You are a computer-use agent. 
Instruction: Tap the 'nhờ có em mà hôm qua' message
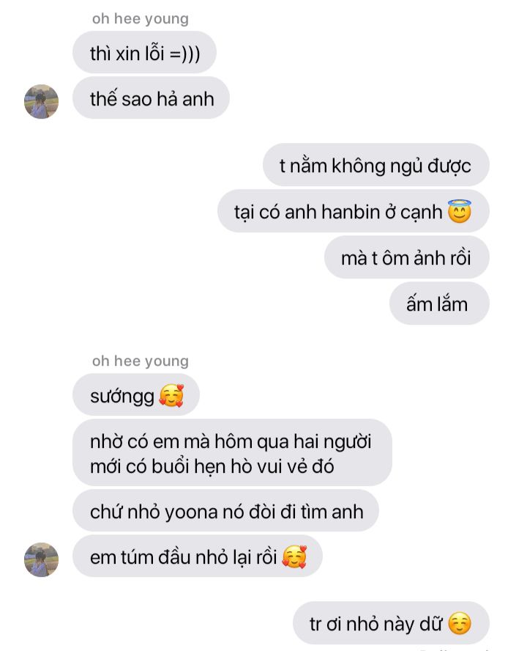(x=232, y=452)
